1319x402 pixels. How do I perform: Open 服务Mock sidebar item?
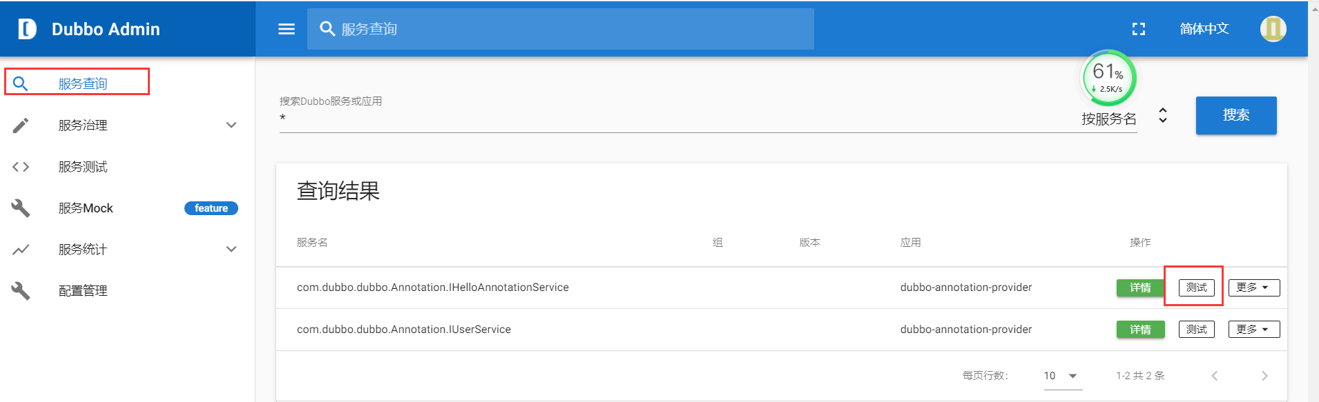(x=86, y=208)
